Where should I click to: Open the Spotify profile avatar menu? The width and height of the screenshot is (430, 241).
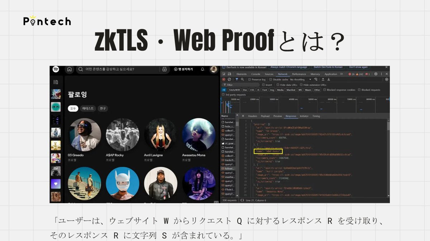pyautogui.click(x=214, y=69)
